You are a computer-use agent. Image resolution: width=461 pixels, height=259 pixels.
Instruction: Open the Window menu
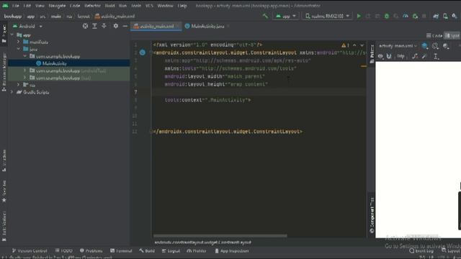[x=165, y=6]
